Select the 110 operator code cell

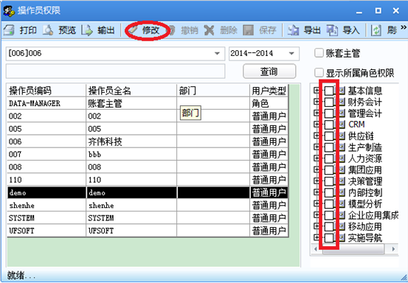click(46, 180)
